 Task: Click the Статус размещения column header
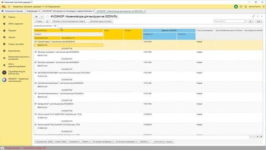pos(205,34)
